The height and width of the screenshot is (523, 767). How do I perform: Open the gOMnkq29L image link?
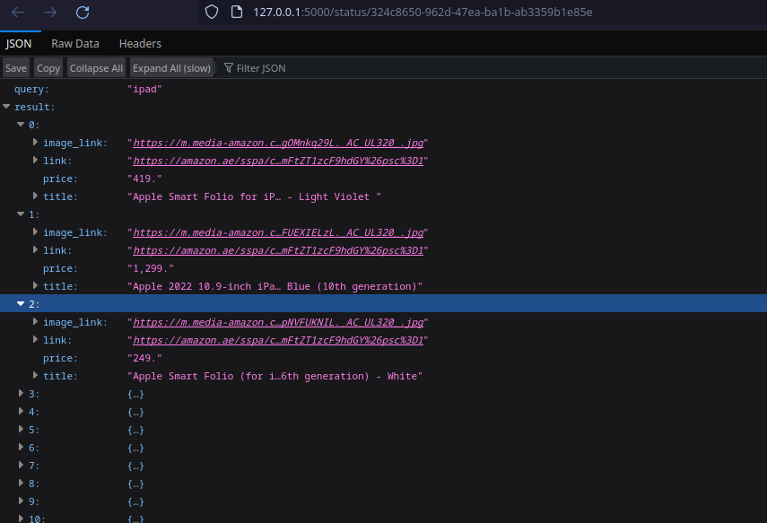pyautogui.click(x=278, y=143)
